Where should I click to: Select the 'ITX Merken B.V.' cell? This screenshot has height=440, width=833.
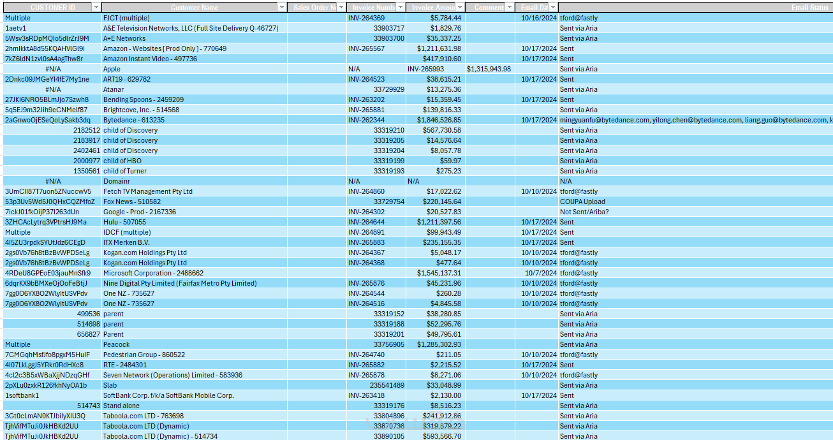pyautogui.click(x=195, y=242)
